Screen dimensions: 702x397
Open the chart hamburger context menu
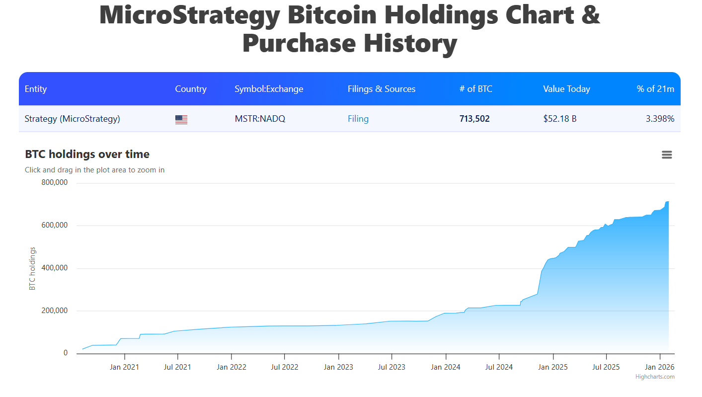[667, 155]
